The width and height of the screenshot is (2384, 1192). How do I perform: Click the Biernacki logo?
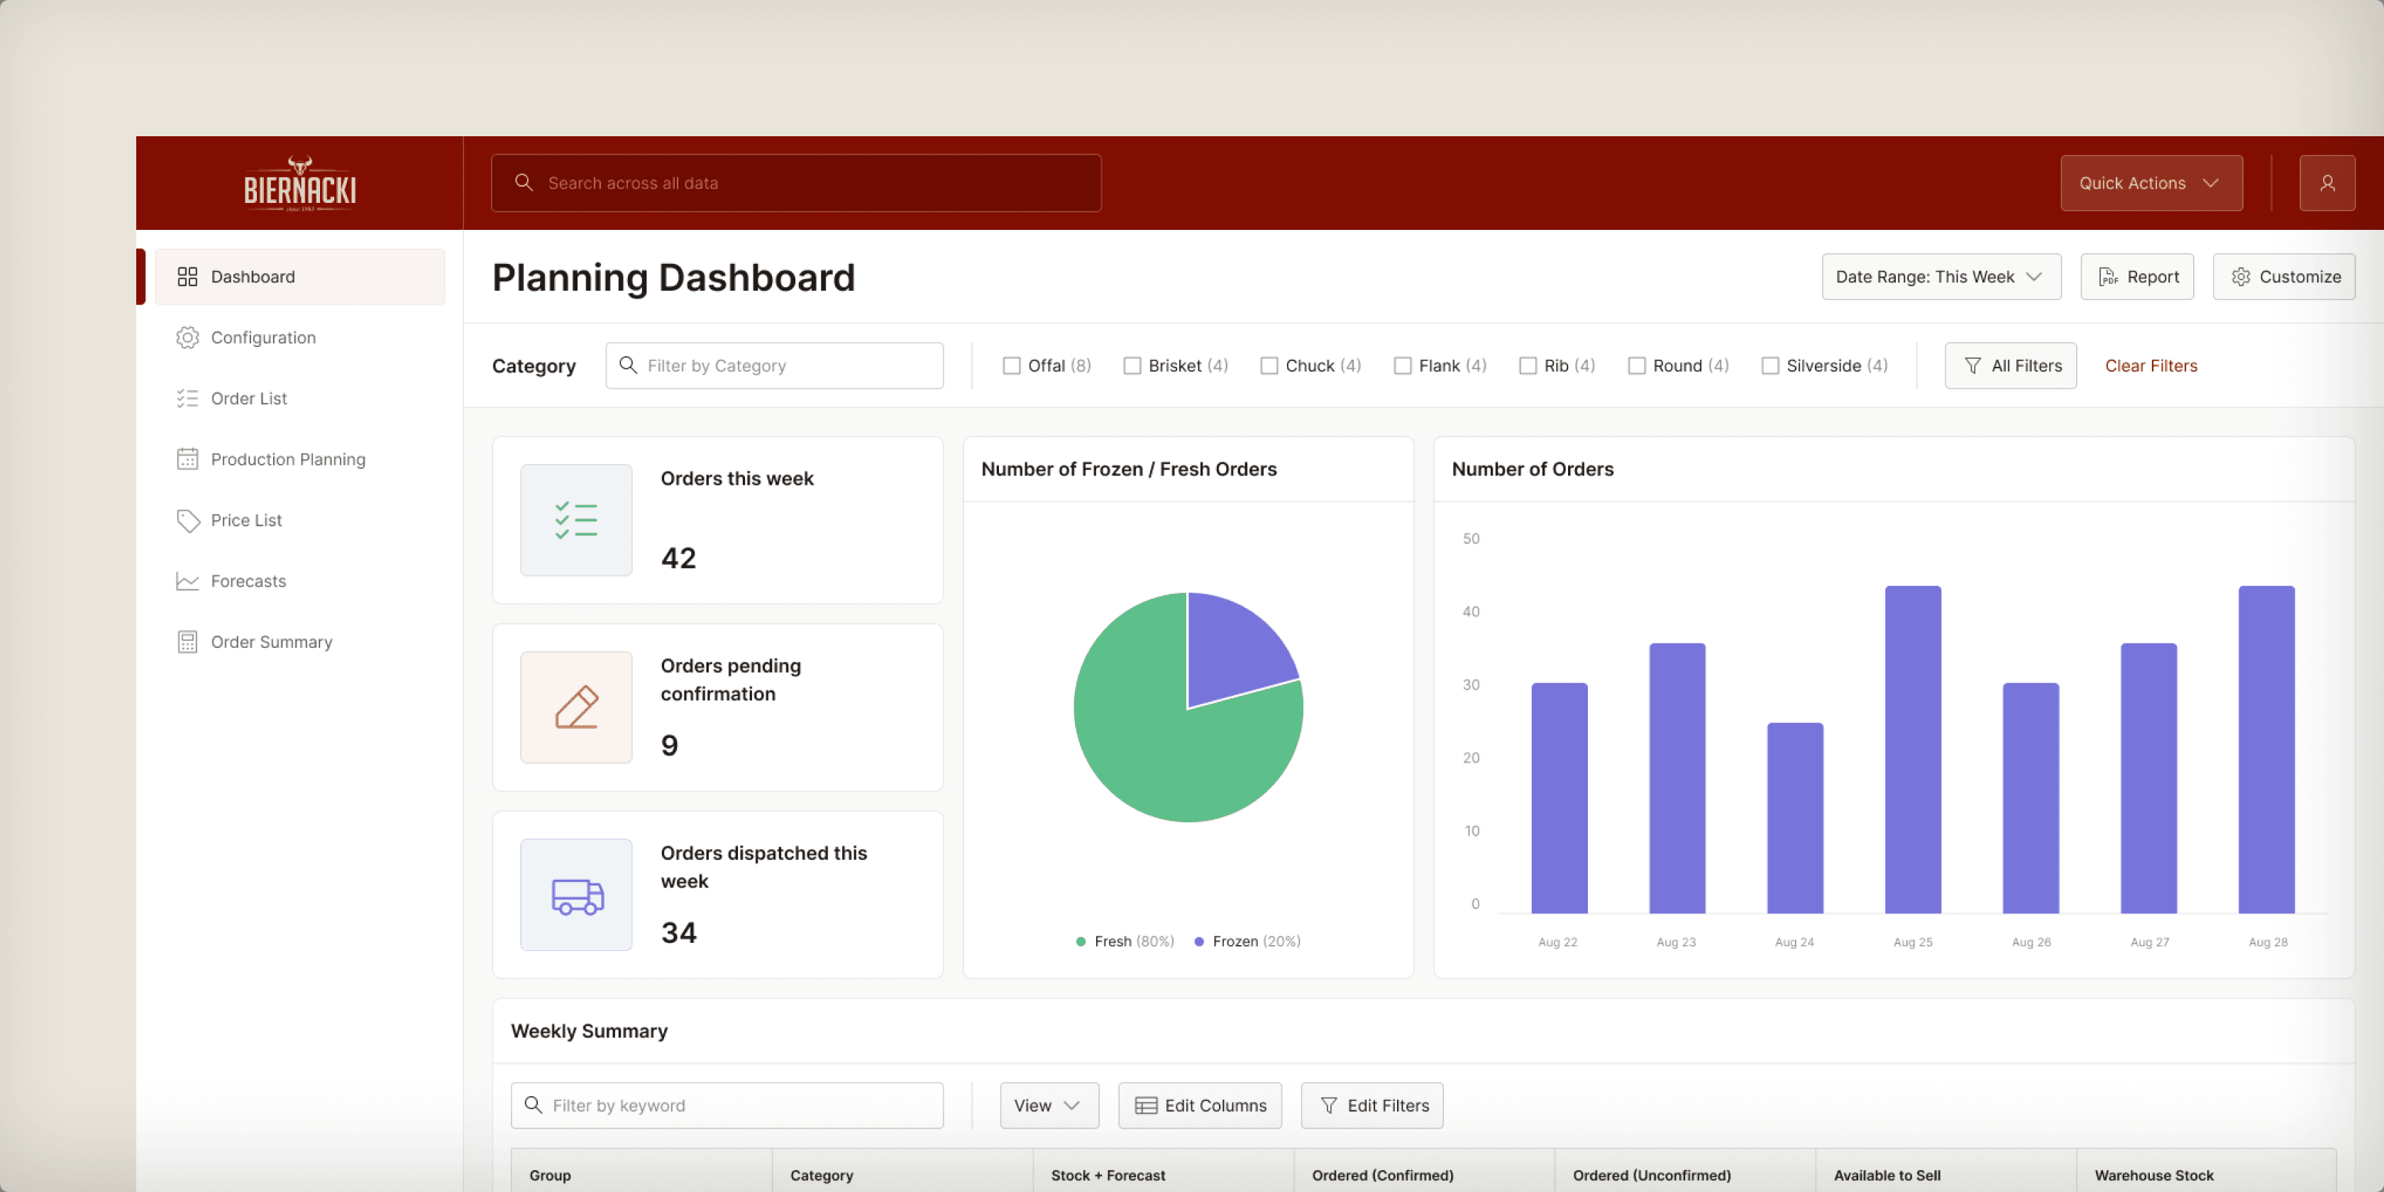pos(299,183)
